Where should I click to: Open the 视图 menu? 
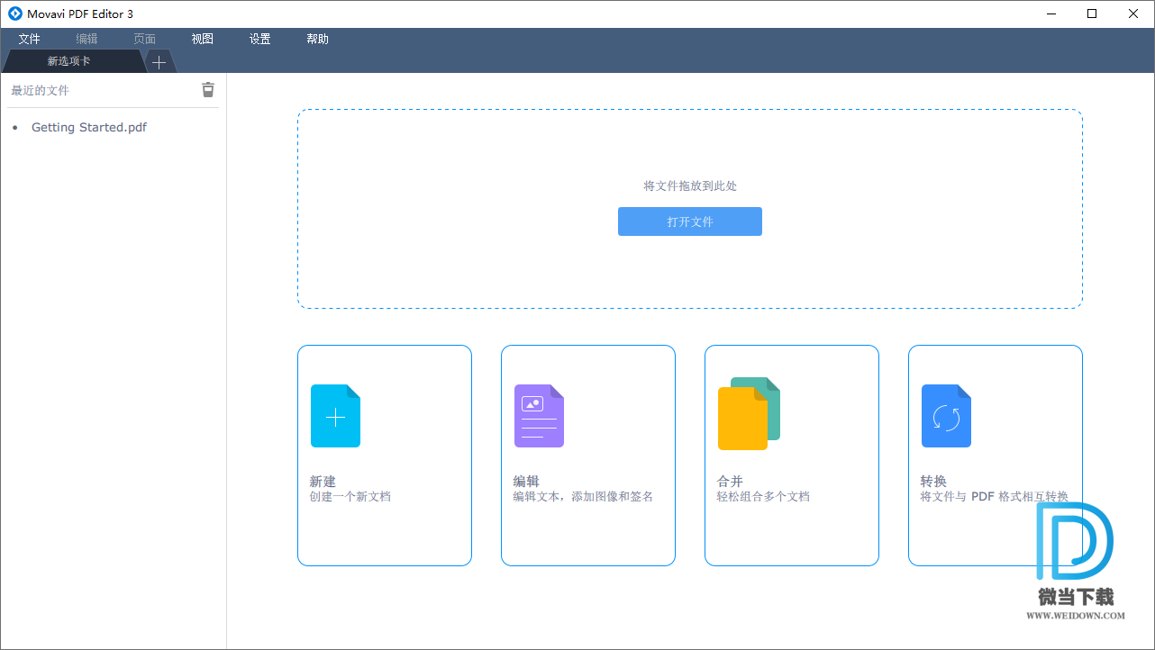[x=202, y=39]
